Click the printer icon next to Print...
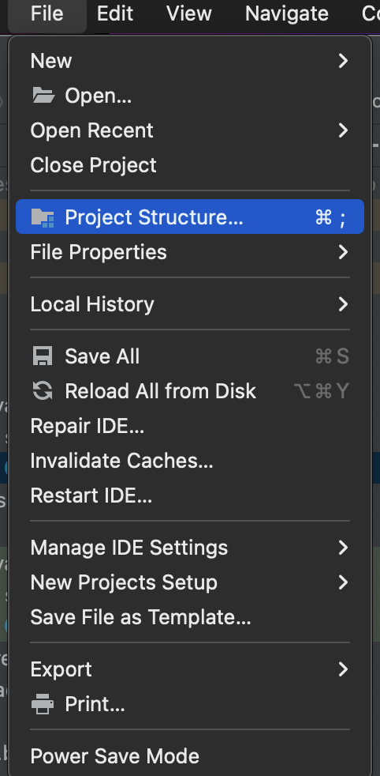The height and width of the screenshot is (776, 380). click(x=43, y=704)
